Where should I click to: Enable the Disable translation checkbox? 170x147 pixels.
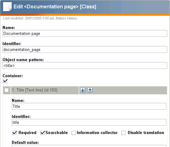point(123,133)
